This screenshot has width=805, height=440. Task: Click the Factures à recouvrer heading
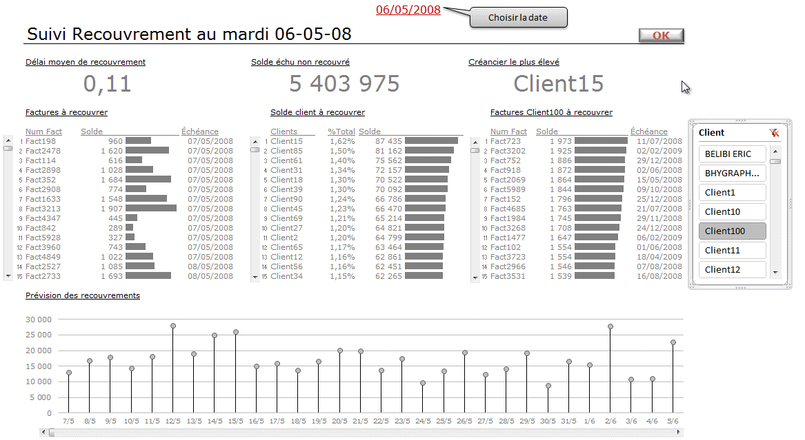tap(67, 112)
